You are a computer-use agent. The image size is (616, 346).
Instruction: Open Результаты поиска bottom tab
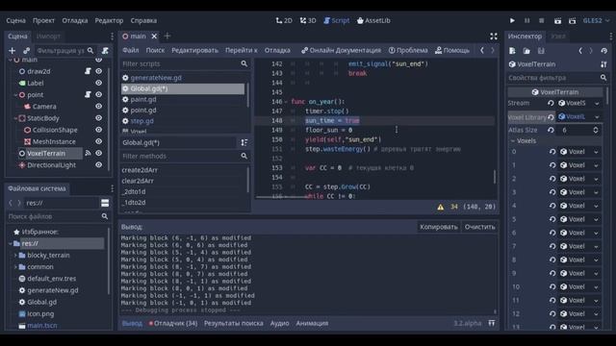(x=233, y=323)
